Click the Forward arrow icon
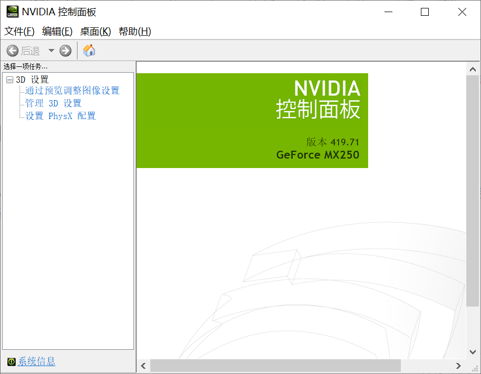Viewport: 481px width, 374px height. tap(65, 51)
